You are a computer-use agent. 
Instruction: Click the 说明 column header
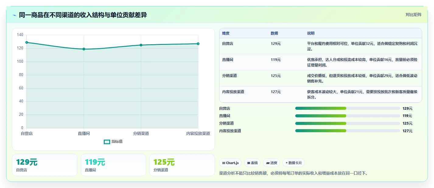point(311,33)
